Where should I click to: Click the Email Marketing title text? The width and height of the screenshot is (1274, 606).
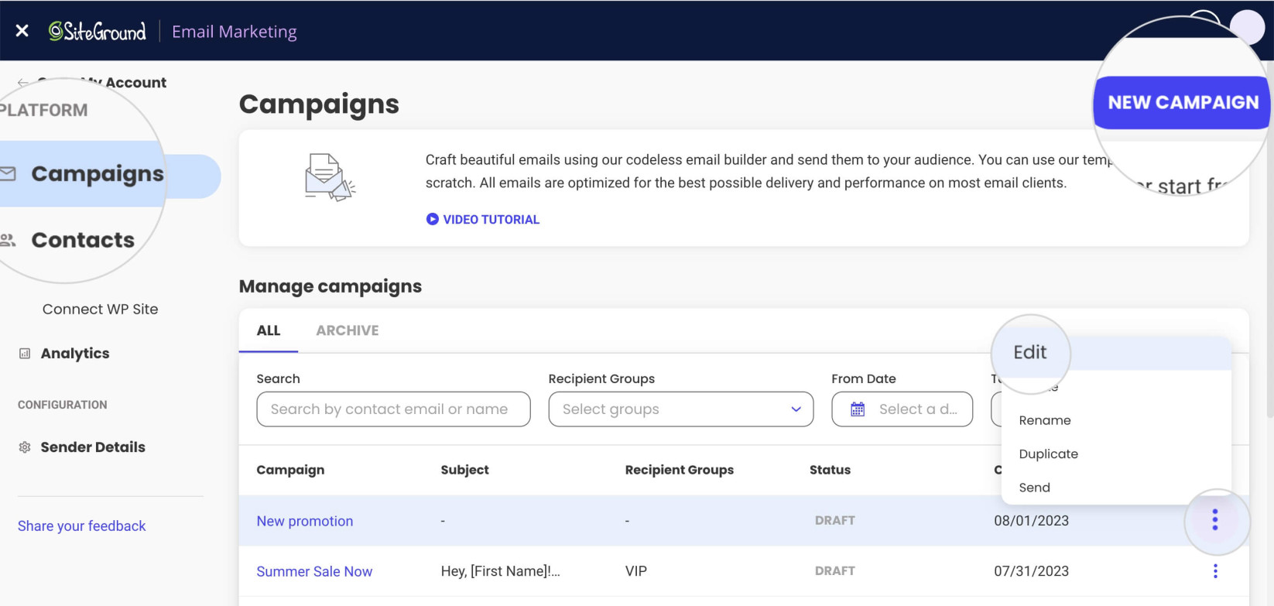pos(235,32)
